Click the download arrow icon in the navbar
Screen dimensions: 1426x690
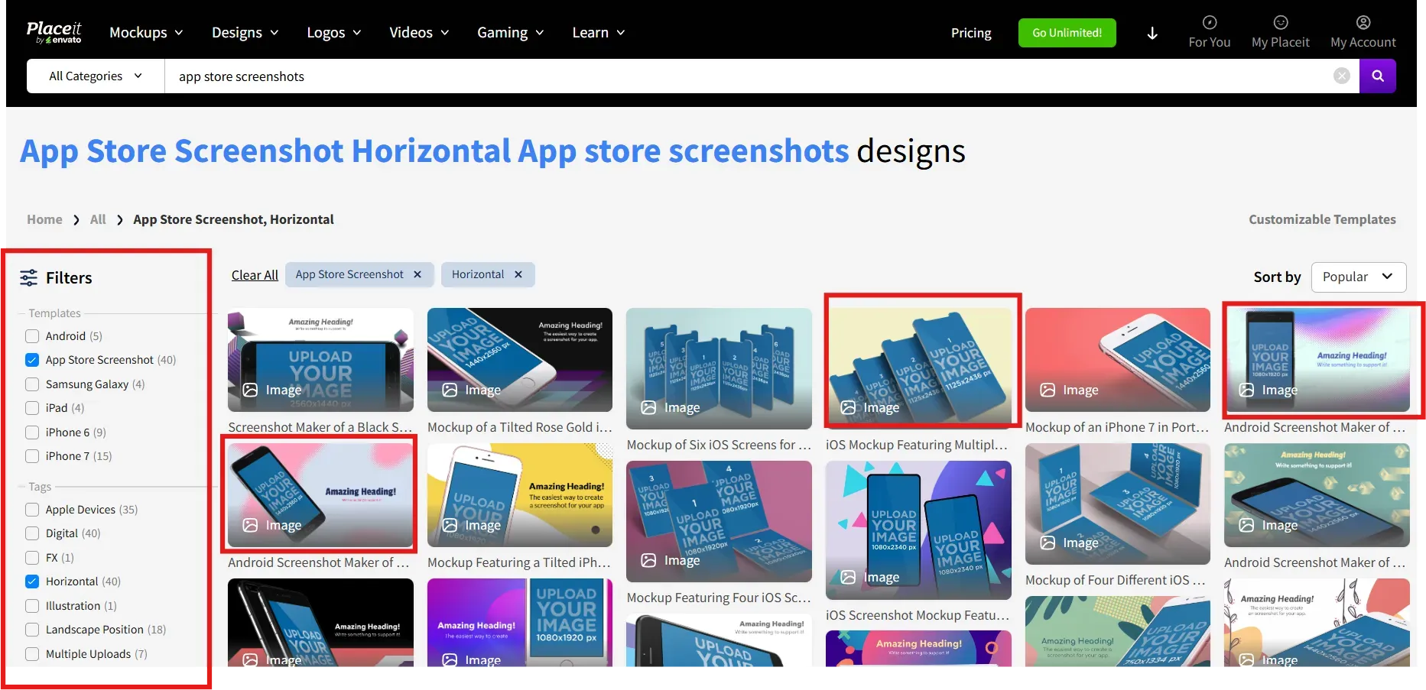[x=1152, y=33]
